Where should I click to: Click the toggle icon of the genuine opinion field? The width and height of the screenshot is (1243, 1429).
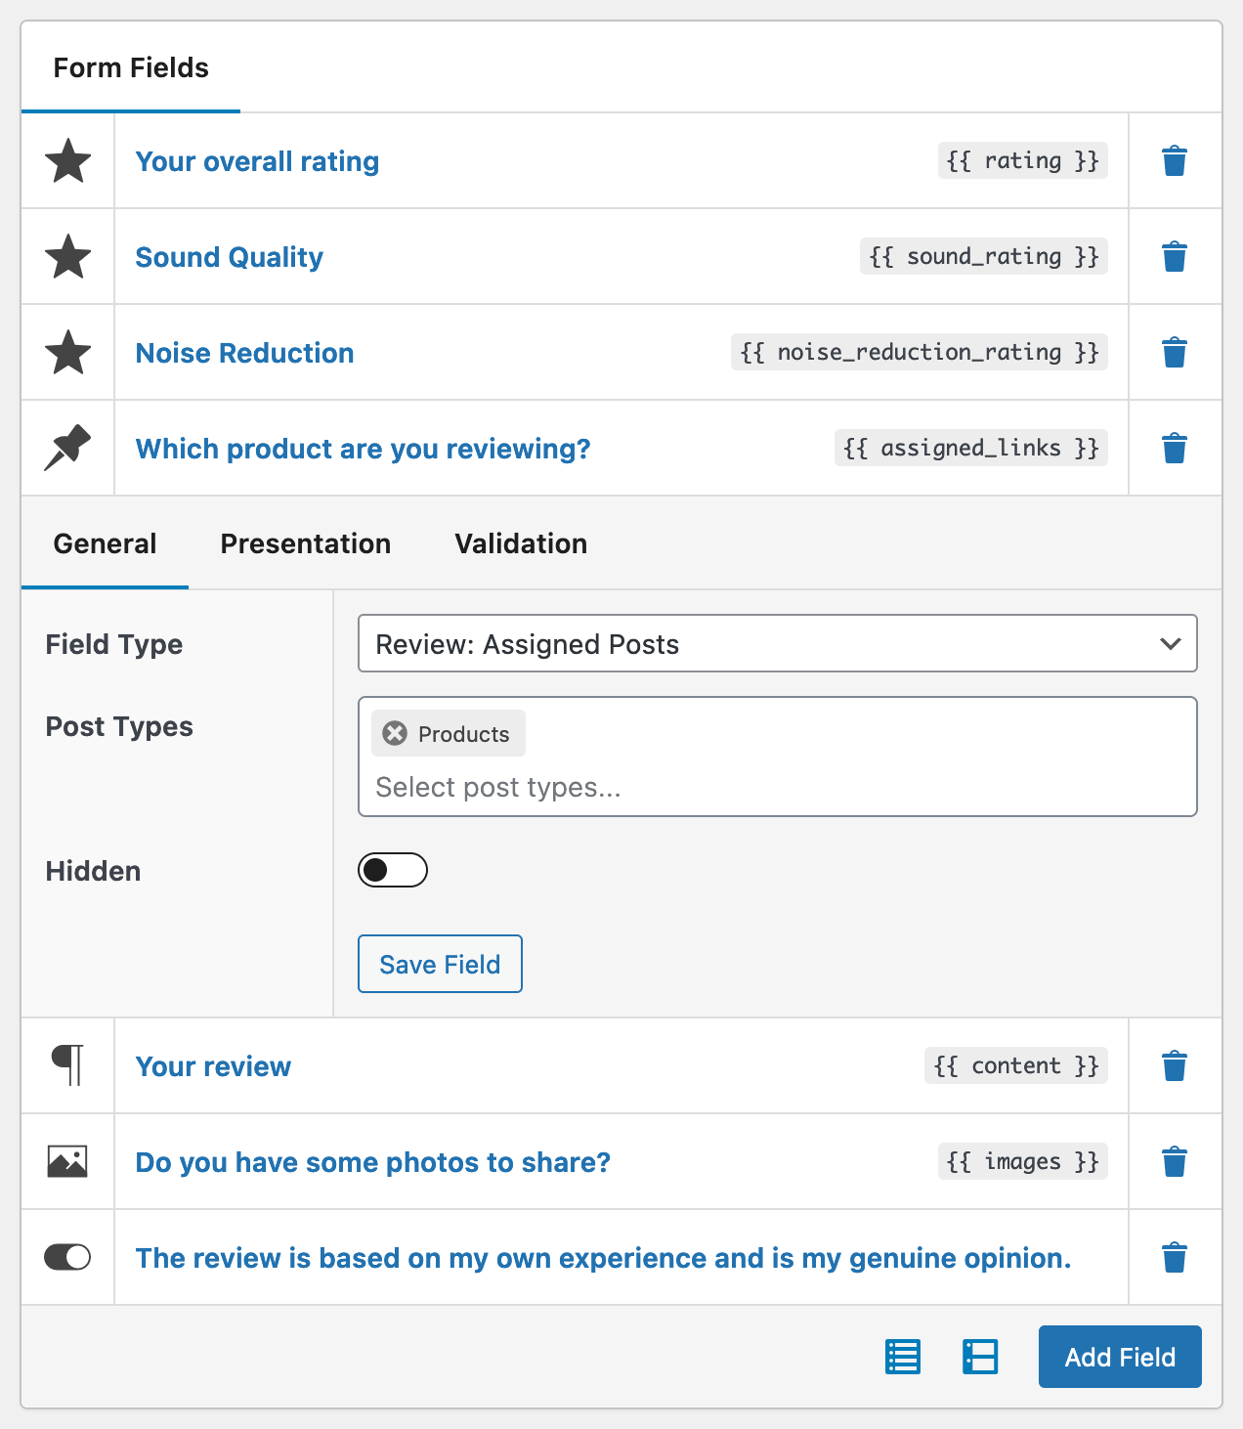pos(67,1258)
